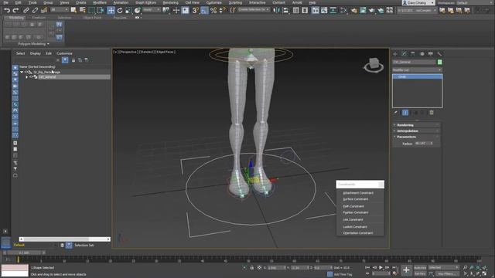Click the Radius value field
The width and height of the screenshot is (495, 278).
click(x=422, y=144)
